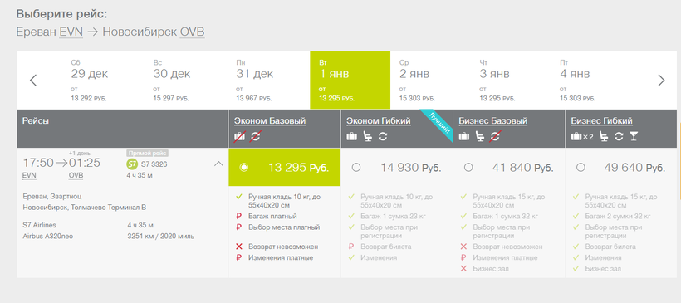Click flight number S7 3326
The width and height of the screenshot is (681, 303).
(x=154, y=164)
